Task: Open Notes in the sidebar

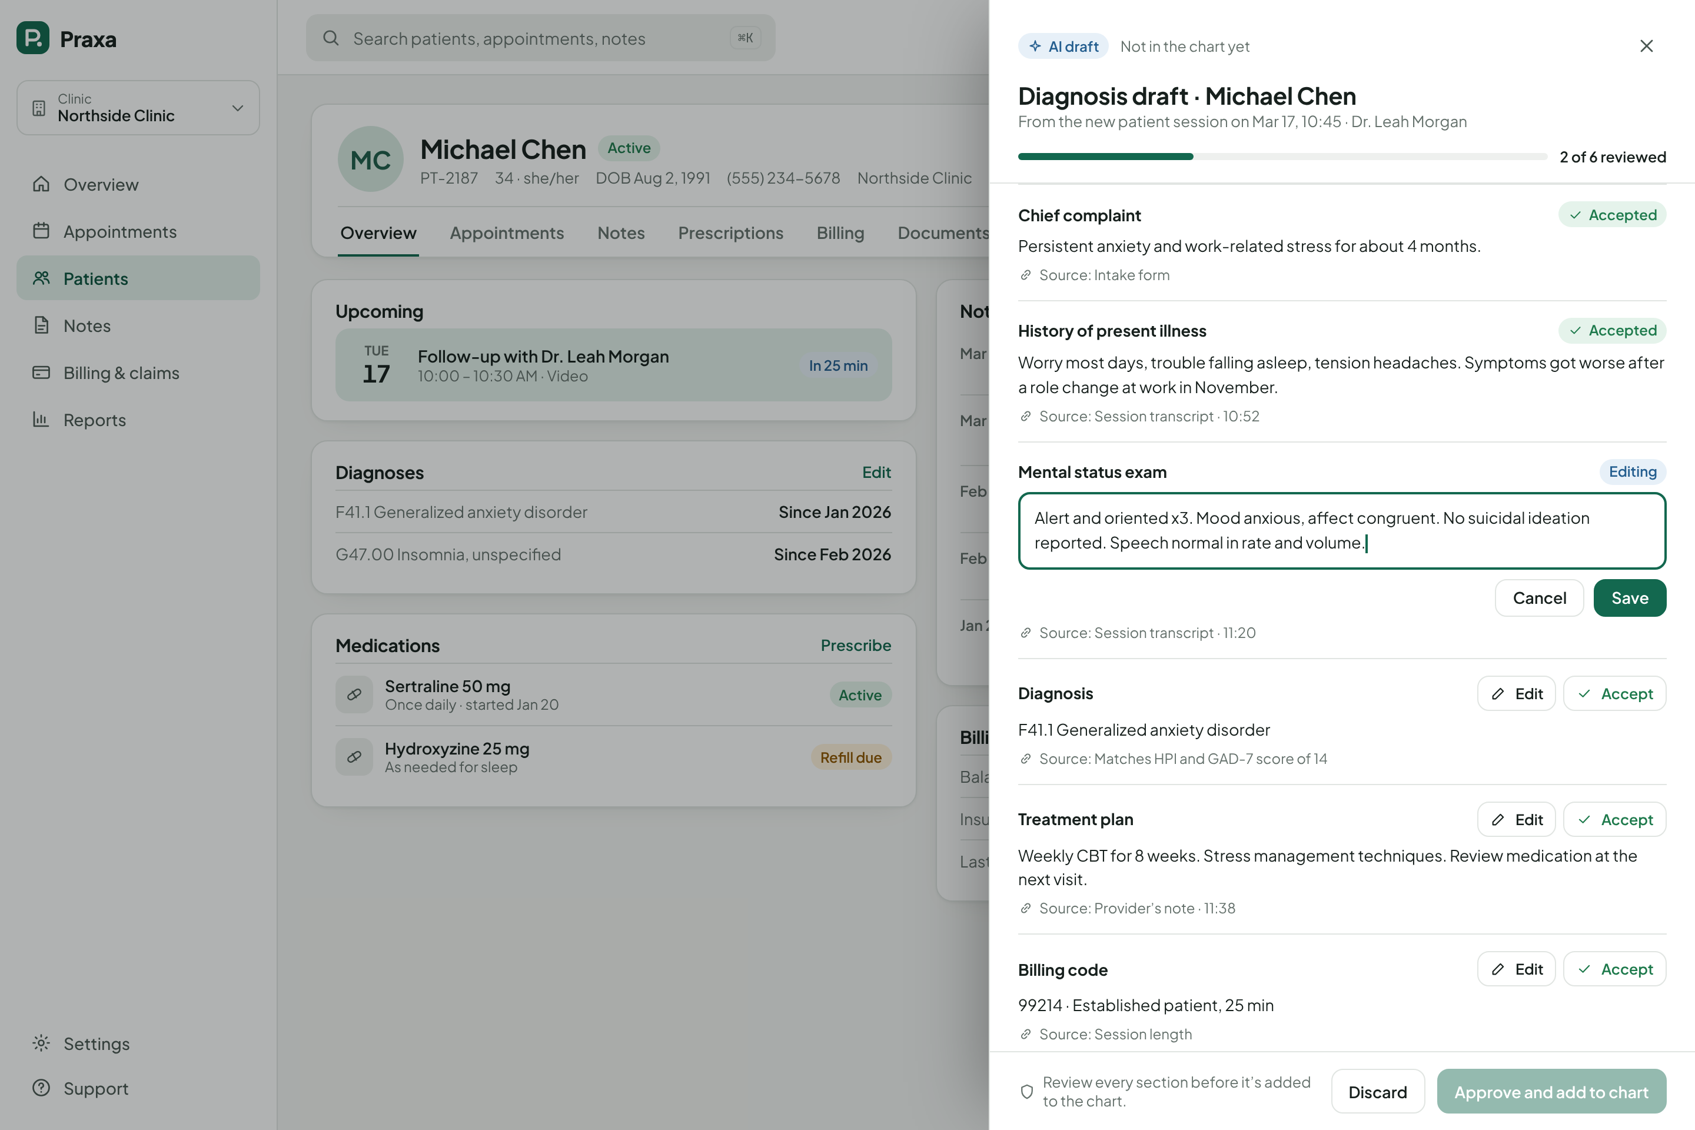Action: click(138, 325)
